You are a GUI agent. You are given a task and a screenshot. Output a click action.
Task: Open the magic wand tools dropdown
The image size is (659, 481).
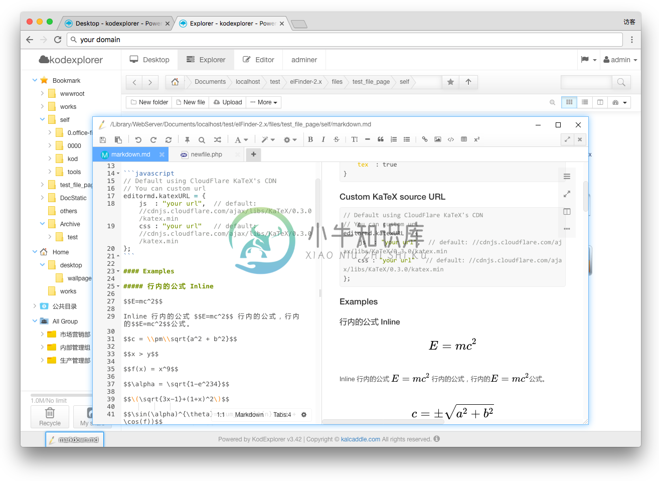(x=268, y=140)
